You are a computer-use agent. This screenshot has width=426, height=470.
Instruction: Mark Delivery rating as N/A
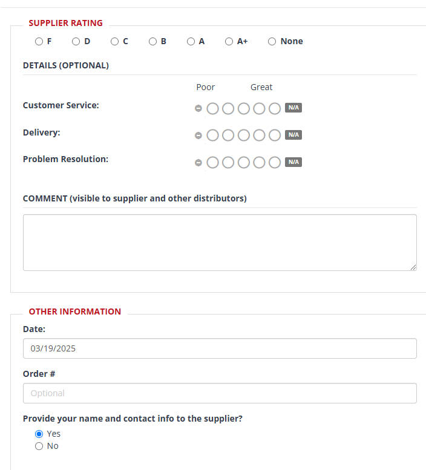pos(293,135)
